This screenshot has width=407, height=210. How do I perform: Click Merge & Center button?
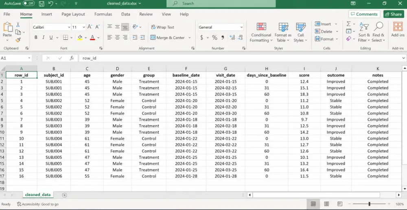(168, 37)
